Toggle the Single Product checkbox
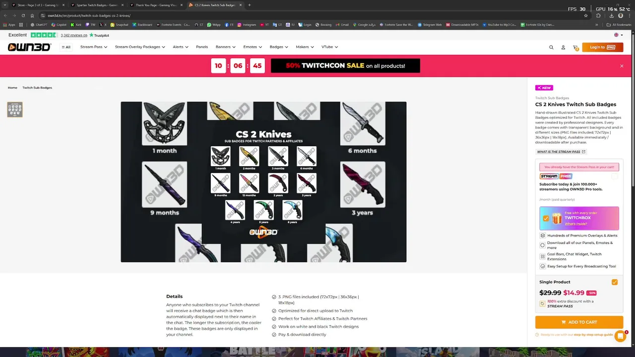The width and height of the screenshot is (635, 357). [x=615, y=282]
